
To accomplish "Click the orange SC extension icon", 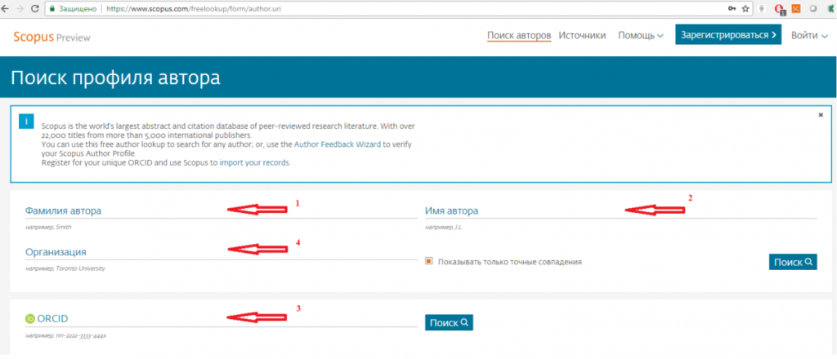I will pos(796,8).
